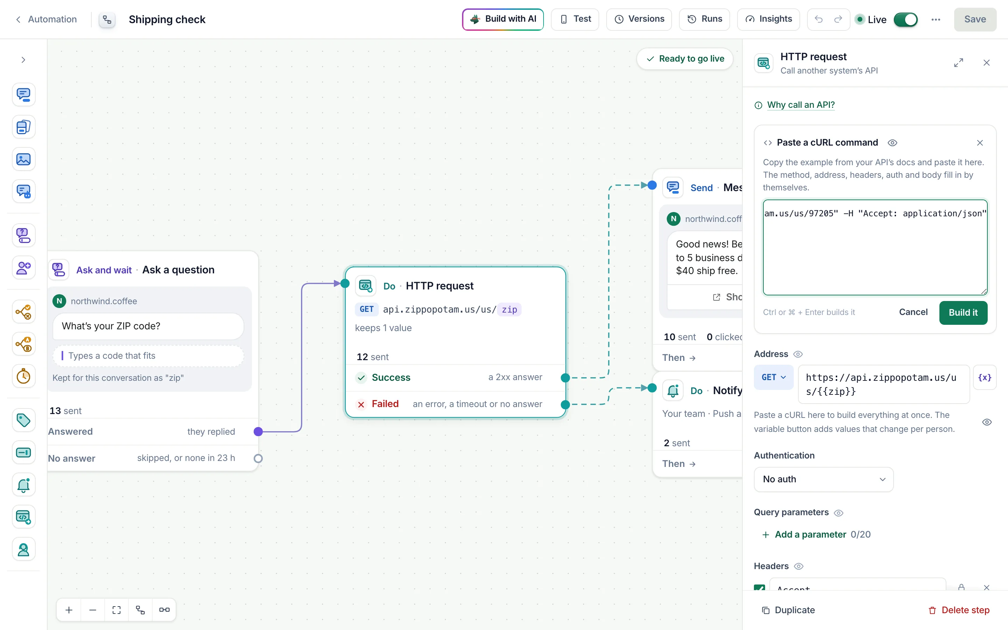Click inside the cURL command text area
The width and height of the screenshot is (1008, 630).
pyautogui.click(x=875, y=247)
